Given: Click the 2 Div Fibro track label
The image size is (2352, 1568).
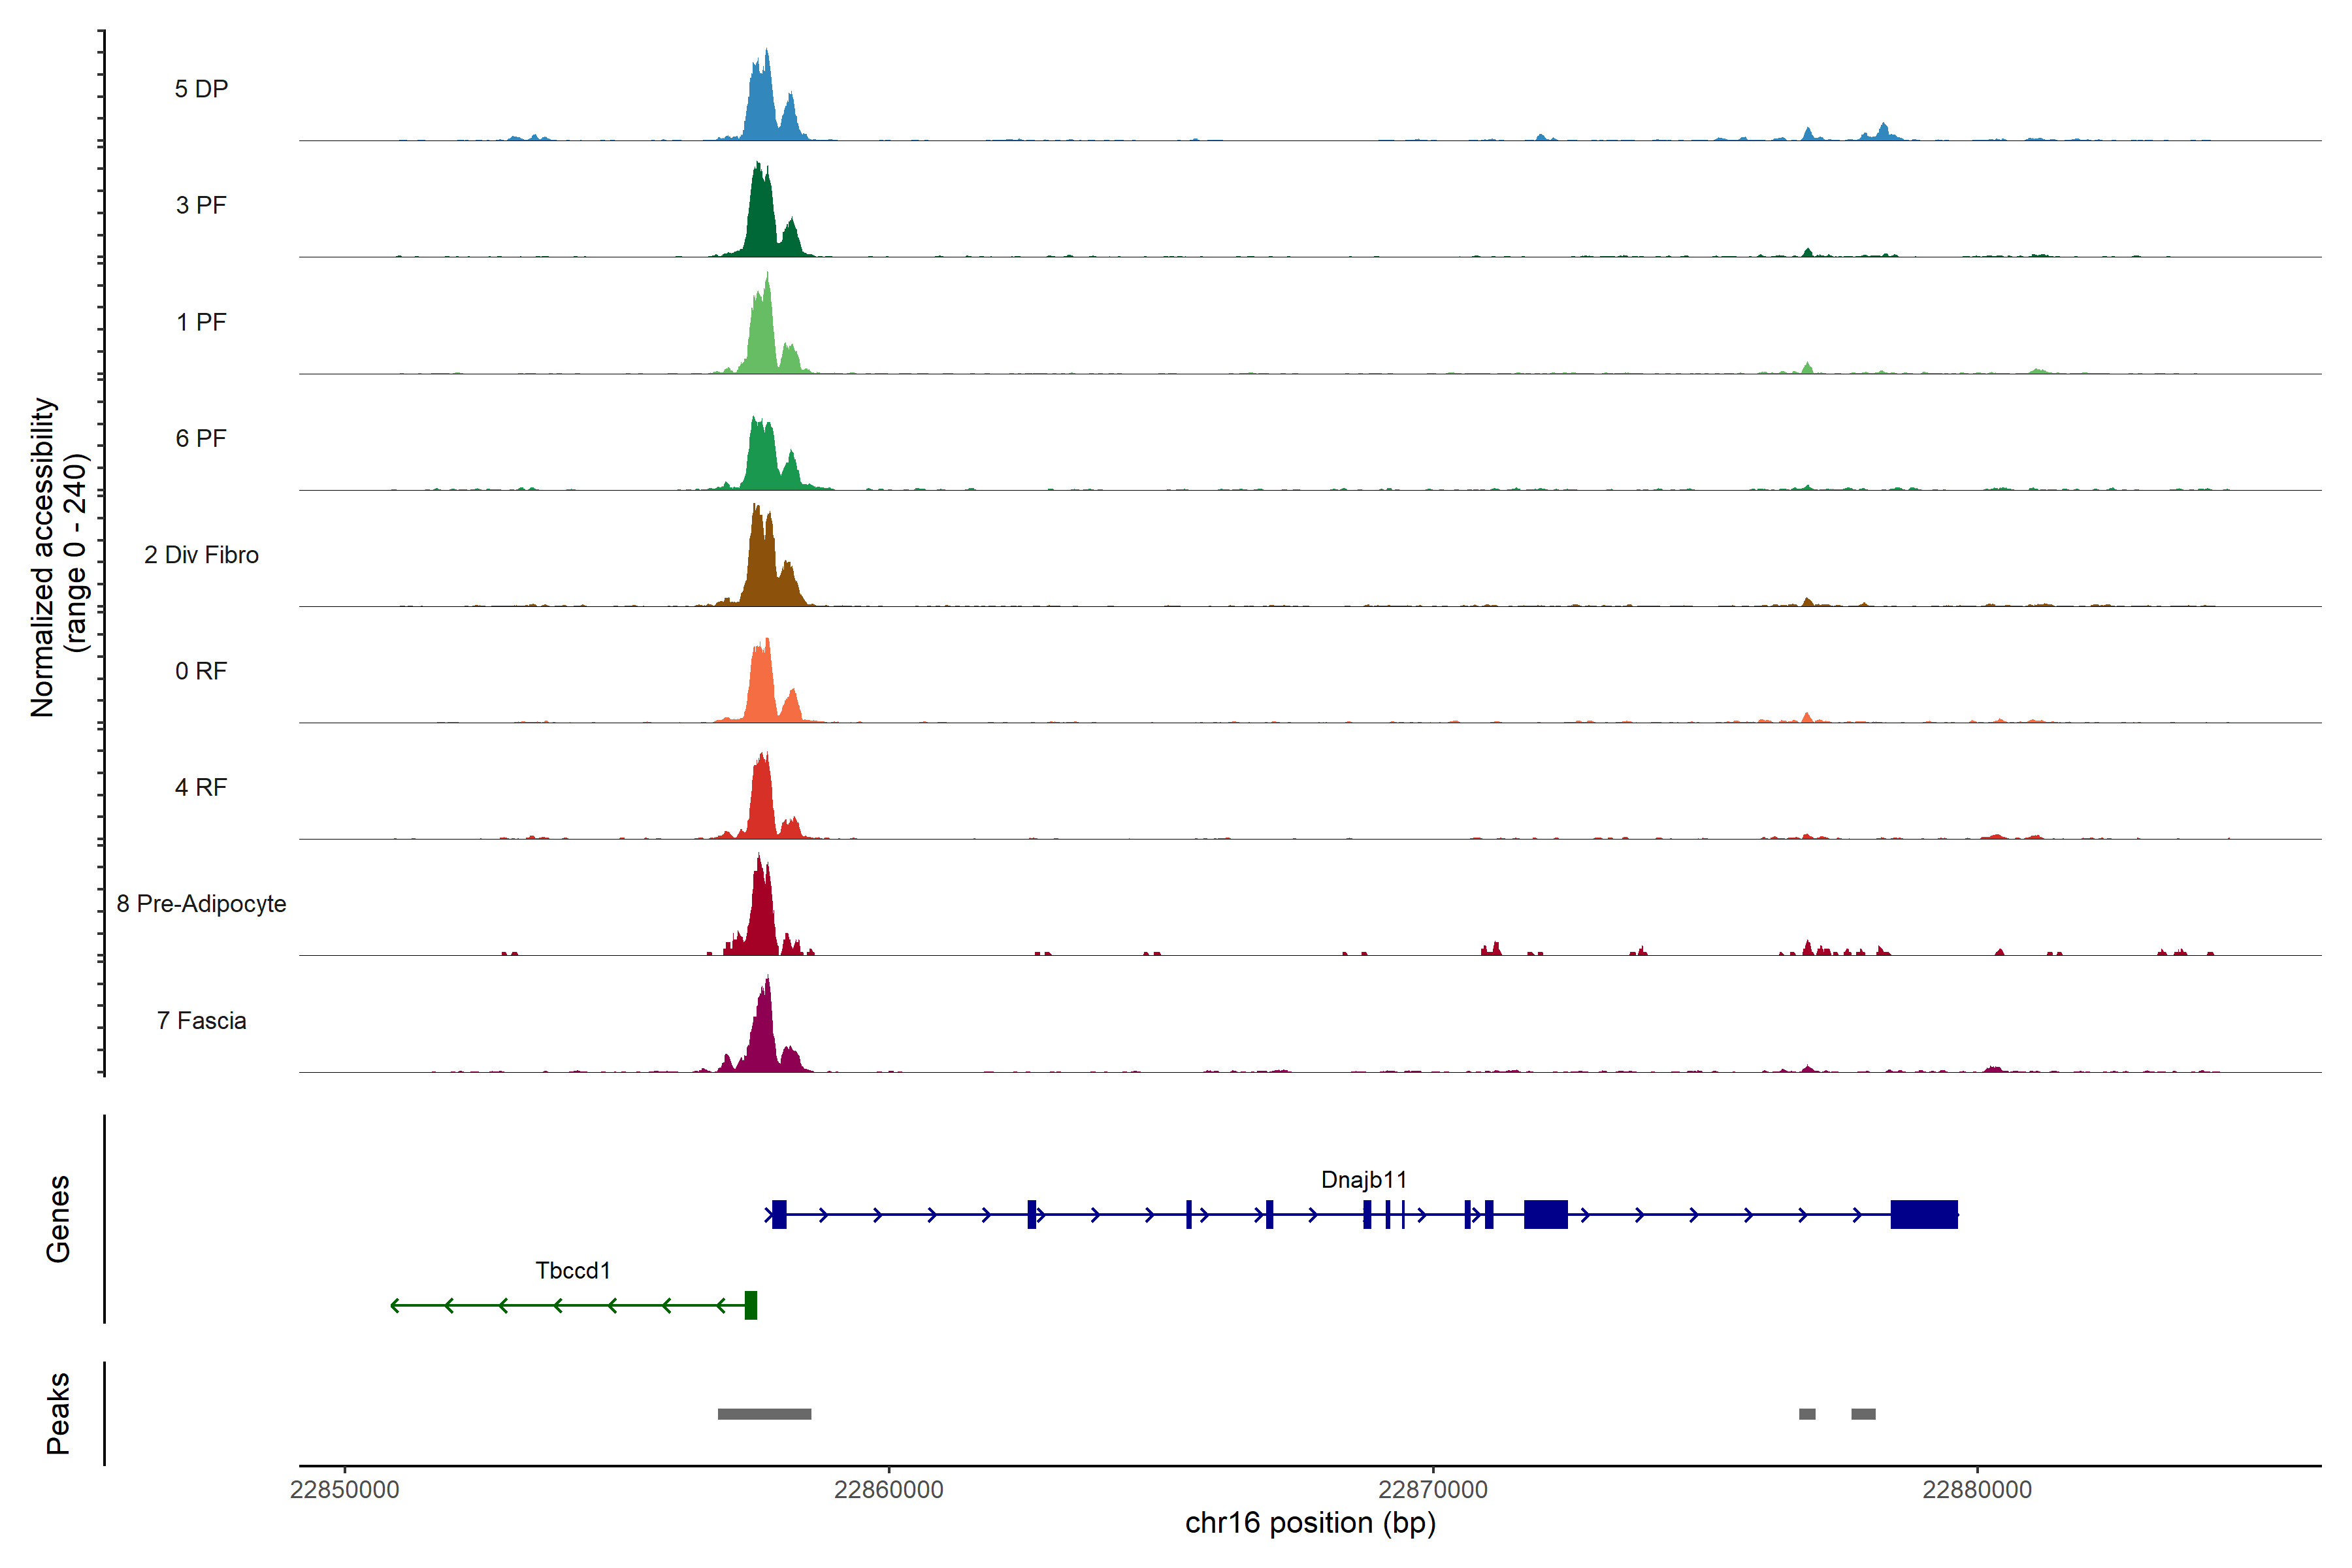Looking at the screenshot, I should pyautogui.click(x=201, y=555).
